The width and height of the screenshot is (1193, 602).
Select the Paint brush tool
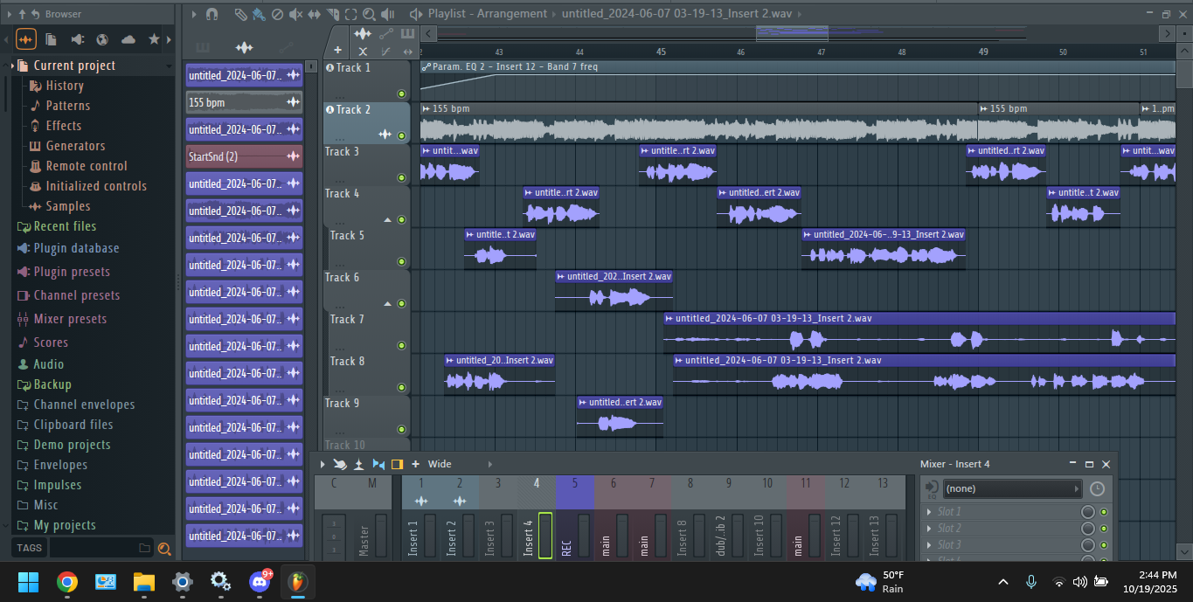click(259, 14)
